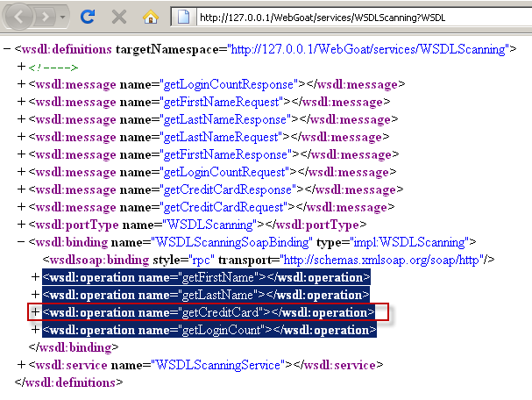Collapse the root wsdl:definitions element
The height and width of the screenshot is (400, 532).
[x=8, y=50]
